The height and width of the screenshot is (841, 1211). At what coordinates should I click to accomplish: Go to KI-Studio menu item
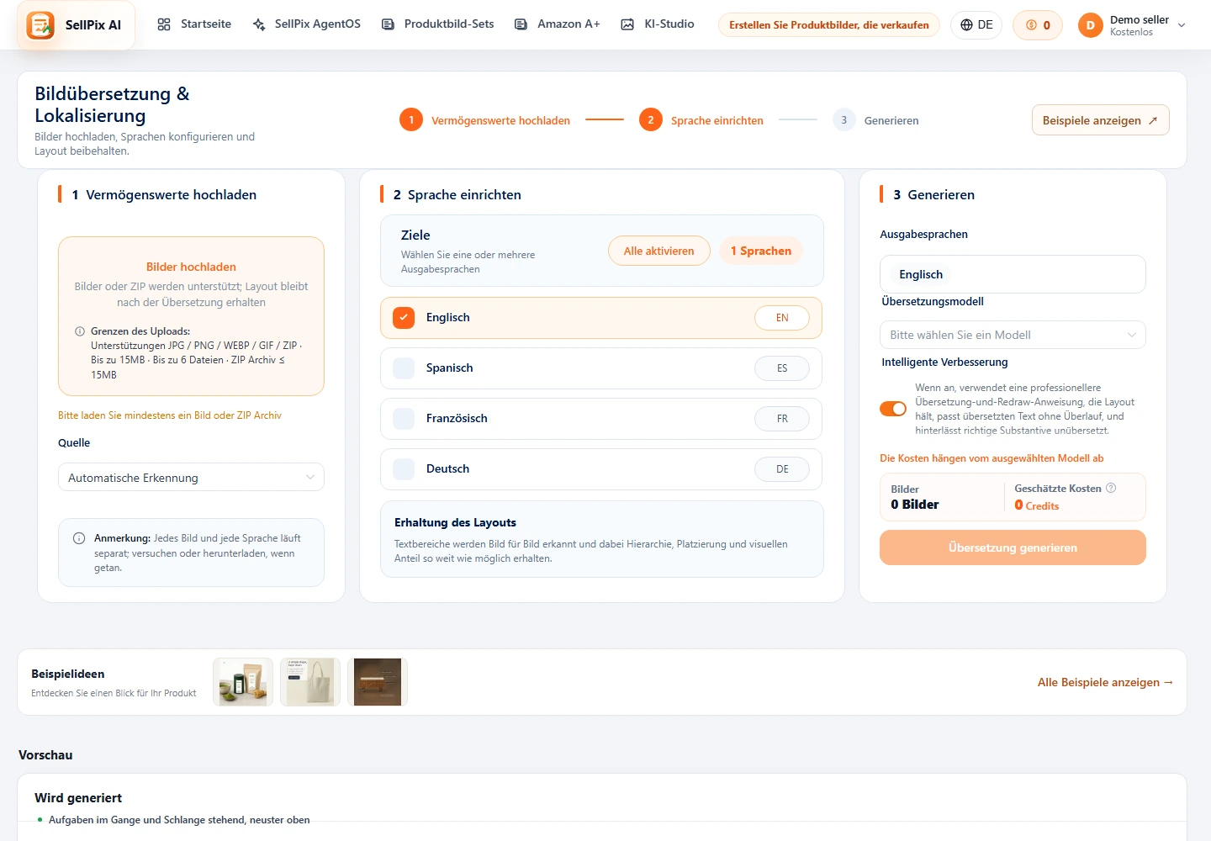click(658, 24)
